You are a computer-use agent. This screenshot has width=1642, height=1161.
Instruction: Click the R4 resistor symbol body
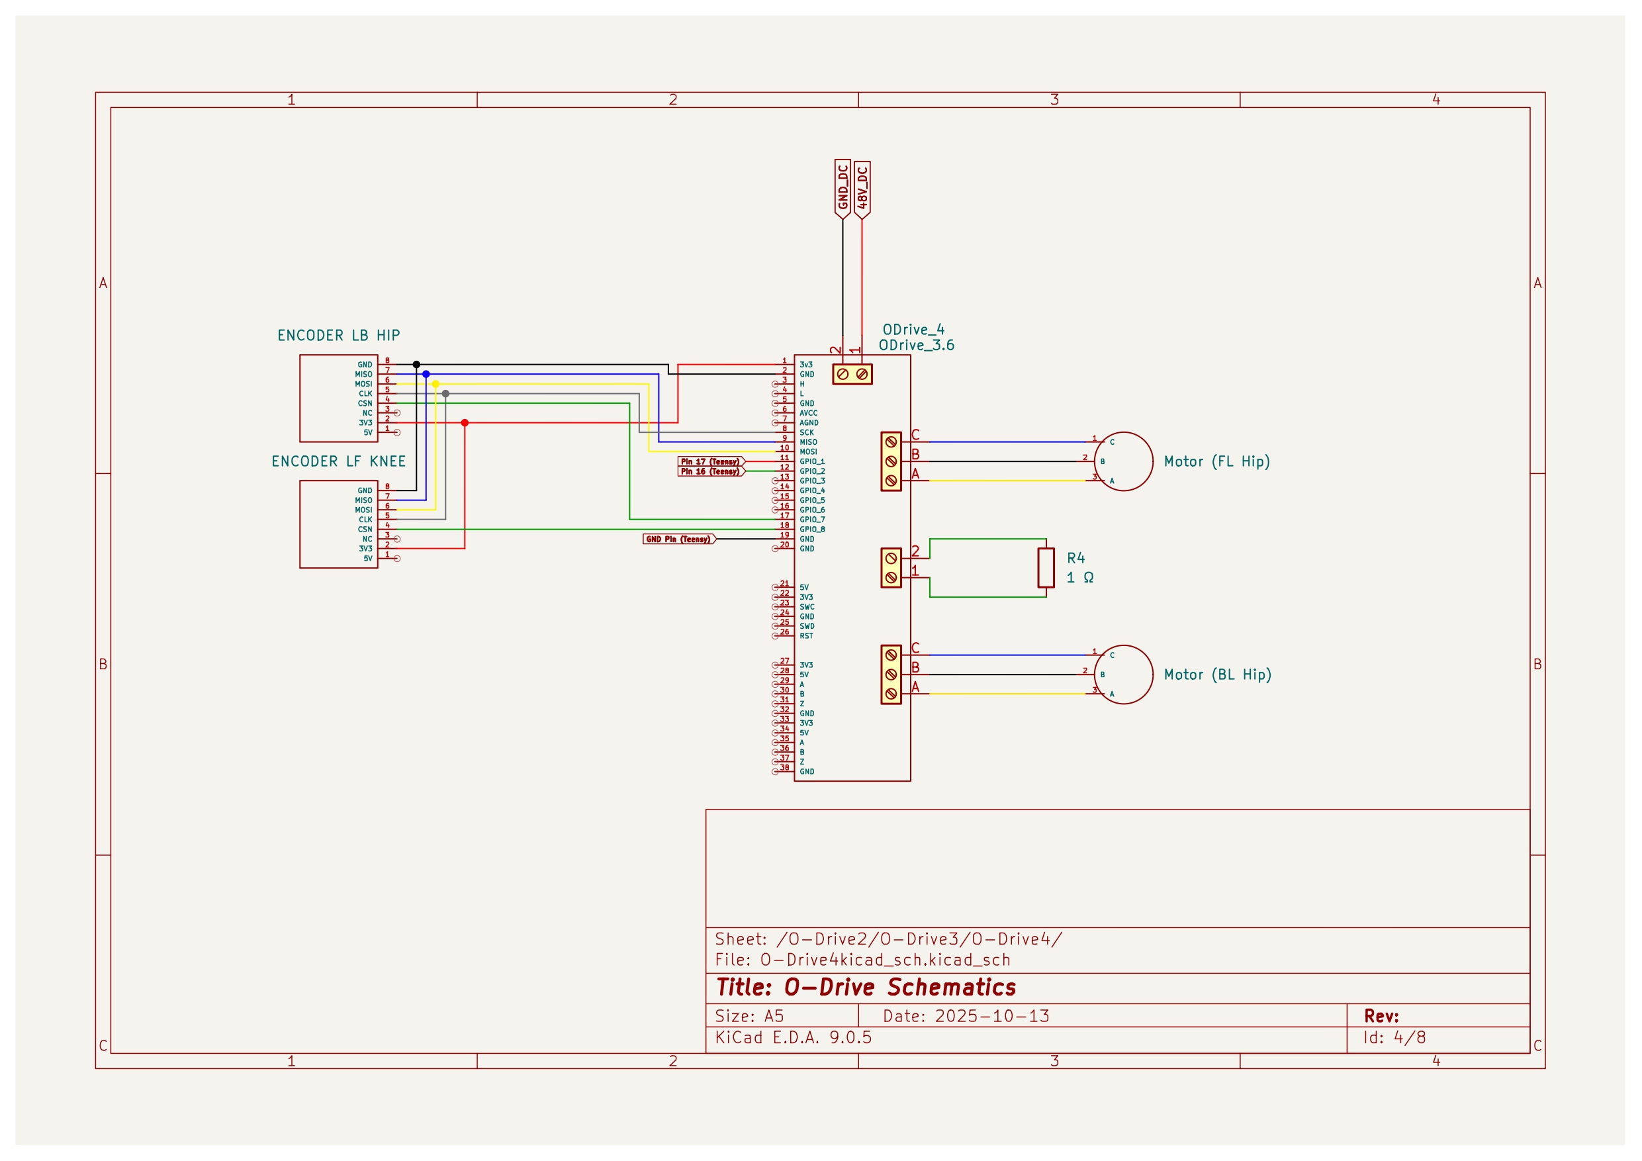tap(1046, 568)
